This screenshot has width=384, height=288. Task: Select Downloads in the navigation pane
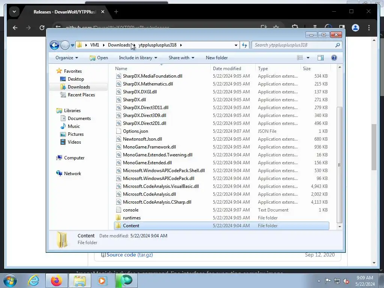[79, 87]
